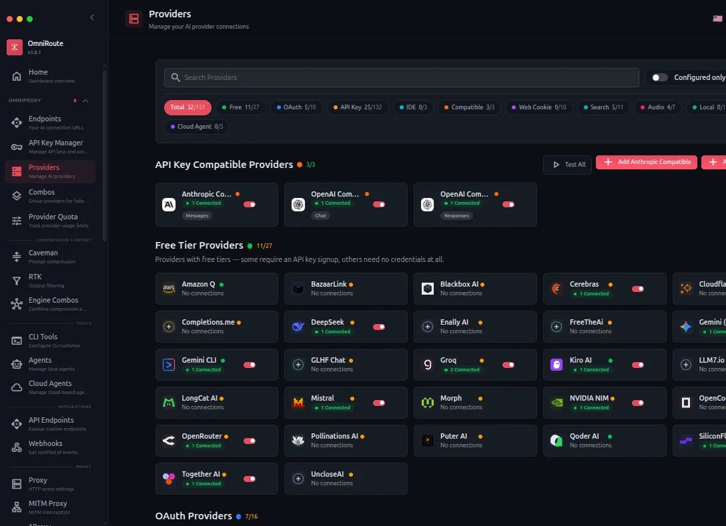The image size is (726, 526).
Task: Click the sidebar vertical scrollbar
Action: 105,155
